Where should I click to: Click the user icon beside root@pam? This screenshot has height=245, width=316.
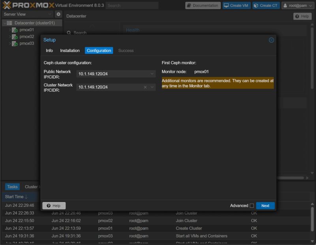point(286,5)
